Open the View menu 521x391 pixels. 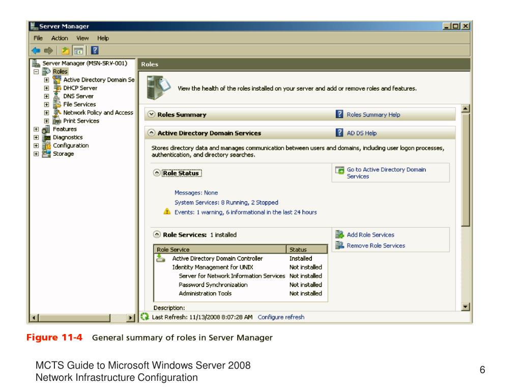pos(82,38)
